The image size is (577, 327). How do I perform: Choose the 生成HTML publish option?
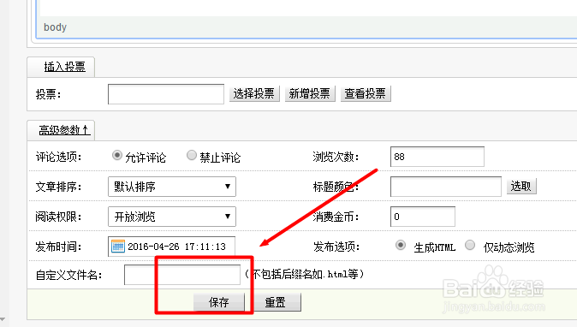(x=401, y=246)
